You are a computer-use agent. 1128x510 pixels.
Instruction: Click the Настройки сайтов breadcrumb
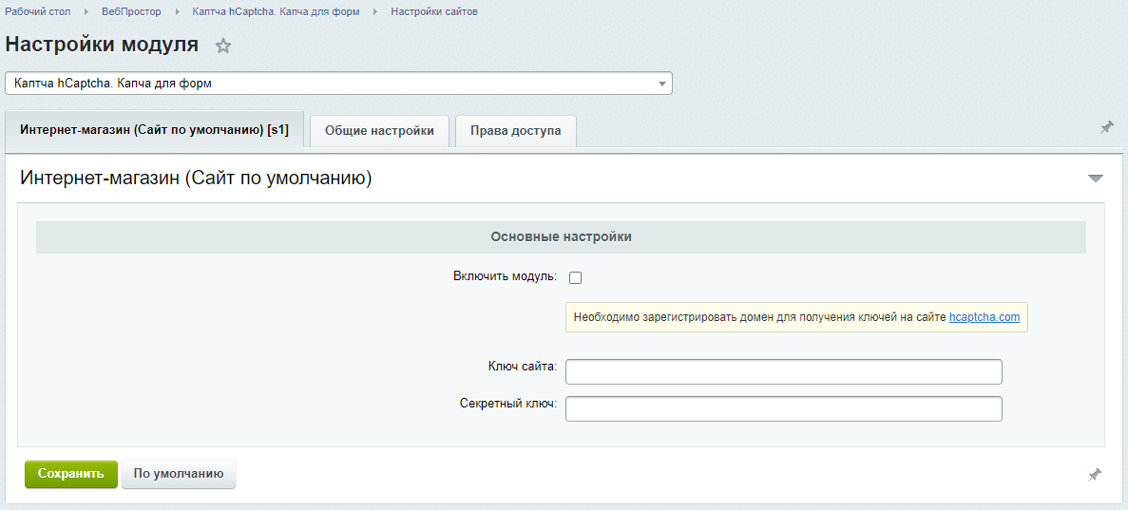(x=433, y=12)
